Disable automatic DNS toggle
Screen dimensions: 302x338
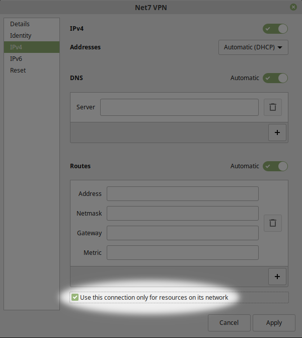click(275, 78)
